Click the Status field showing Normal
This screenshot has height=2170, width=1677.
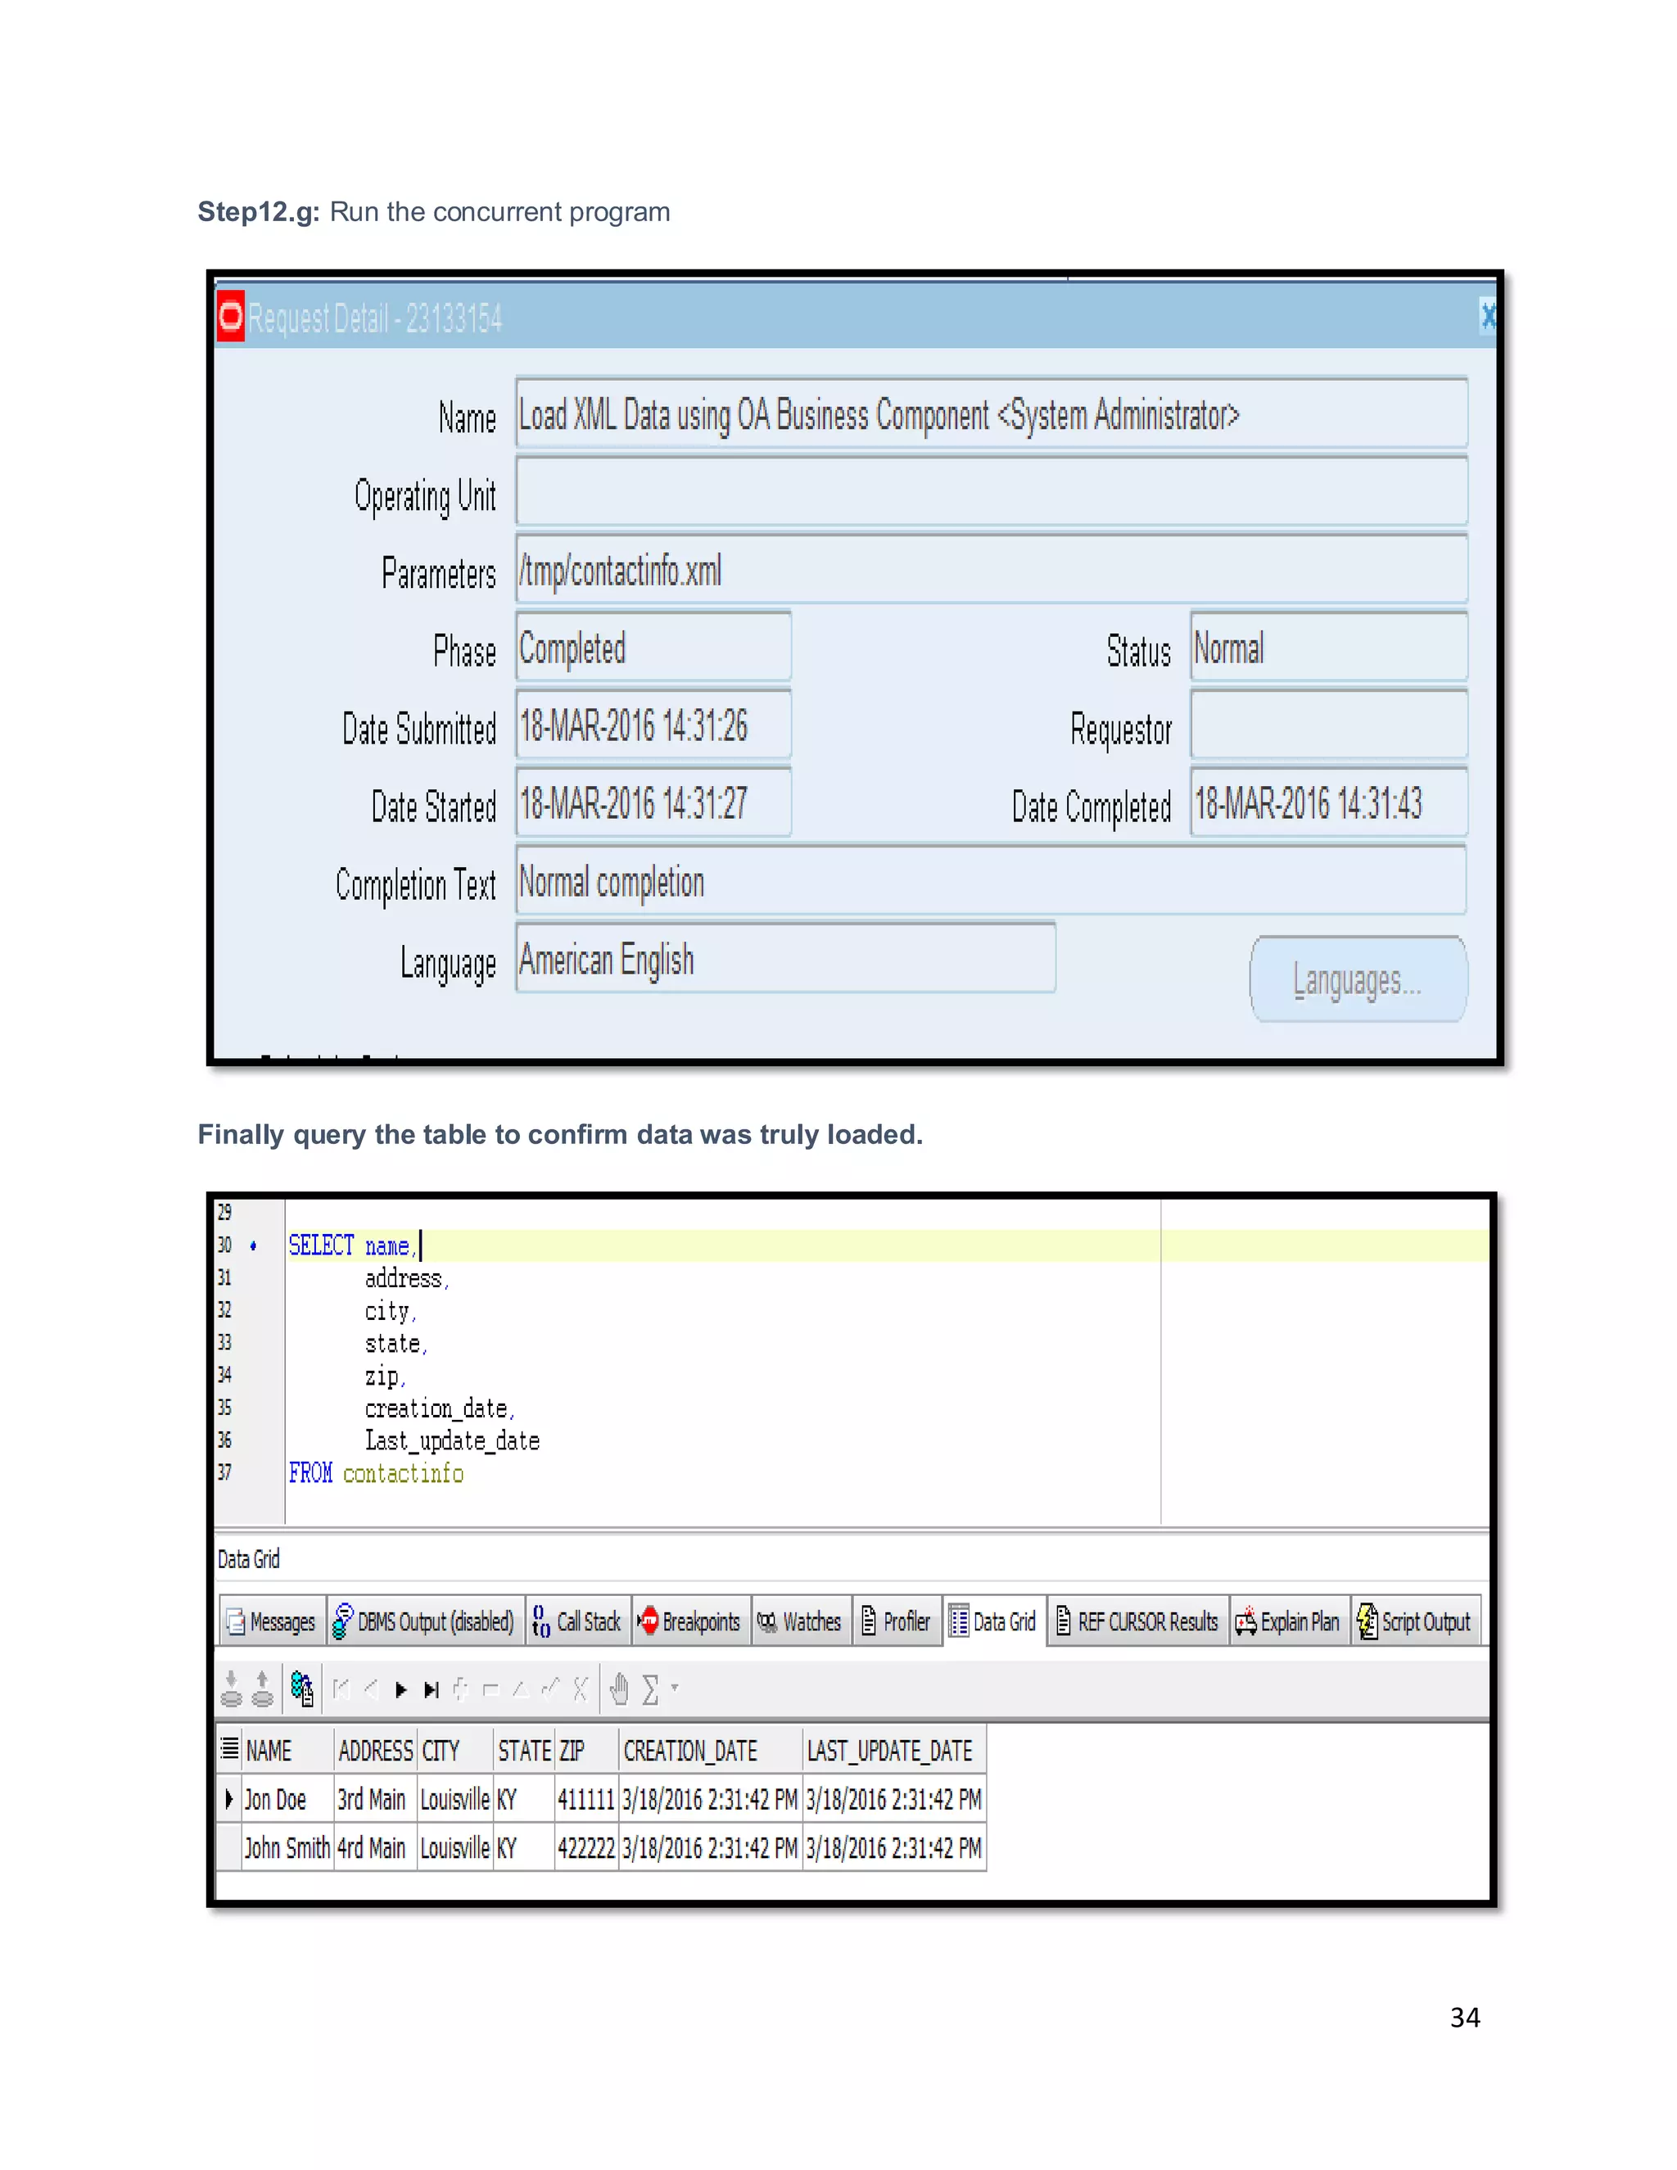click(x=1329, y=647)
